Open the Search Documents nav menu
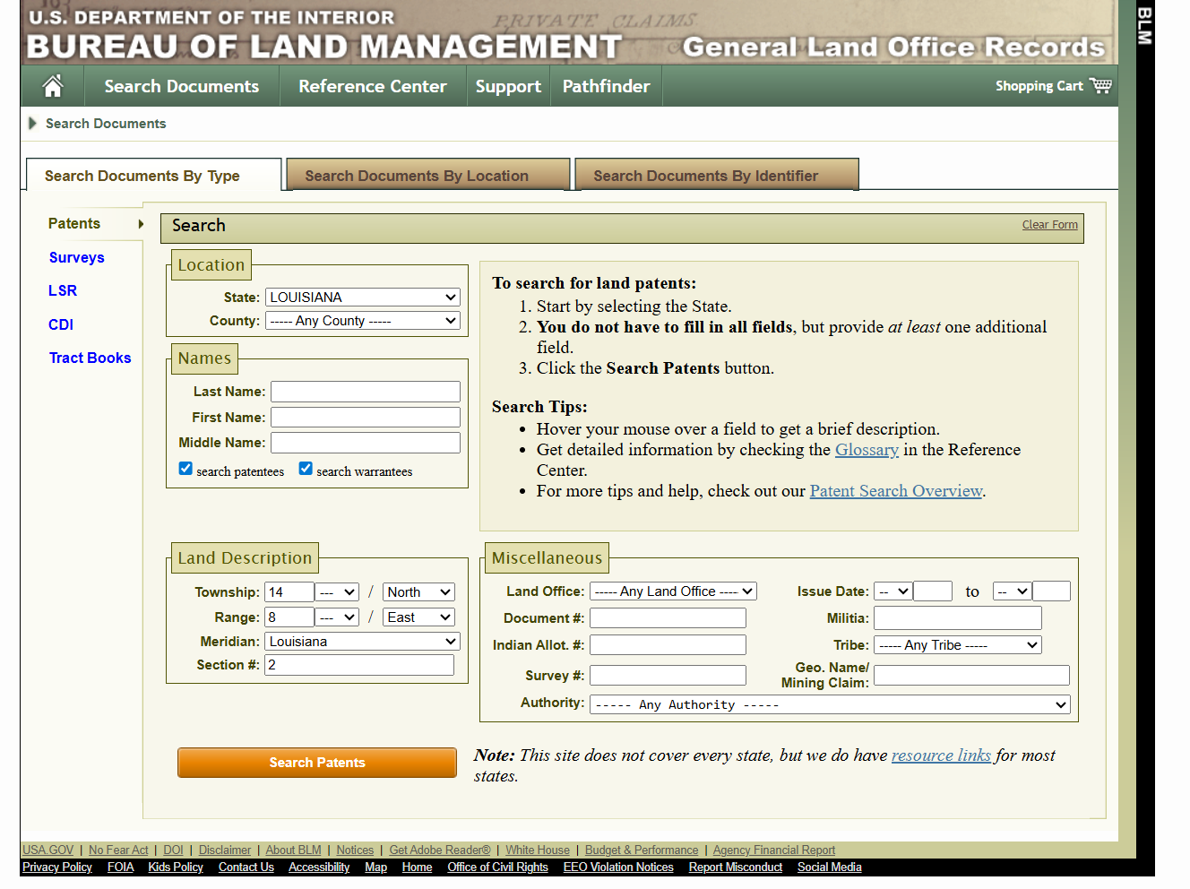The width and height of the screenshot is (1190, 889). click(182, 86)
